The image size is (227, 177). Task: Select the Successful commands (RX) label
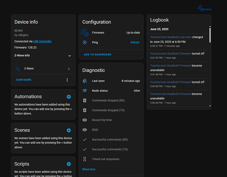tap(110, 139)
